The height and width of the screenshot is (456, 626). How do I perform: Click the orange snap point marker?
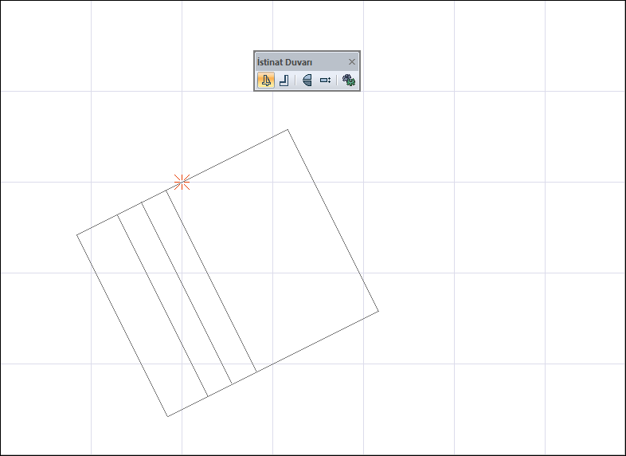coord(182,183)
